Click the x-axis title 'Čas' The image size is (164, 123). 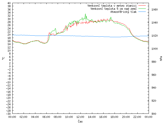pyautogui.click(x=80, y=121)
